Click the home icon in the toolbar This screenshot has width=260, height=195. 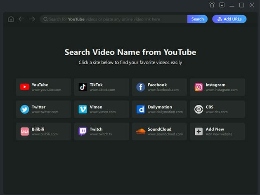pyautogui.click(x=11, y=19)
